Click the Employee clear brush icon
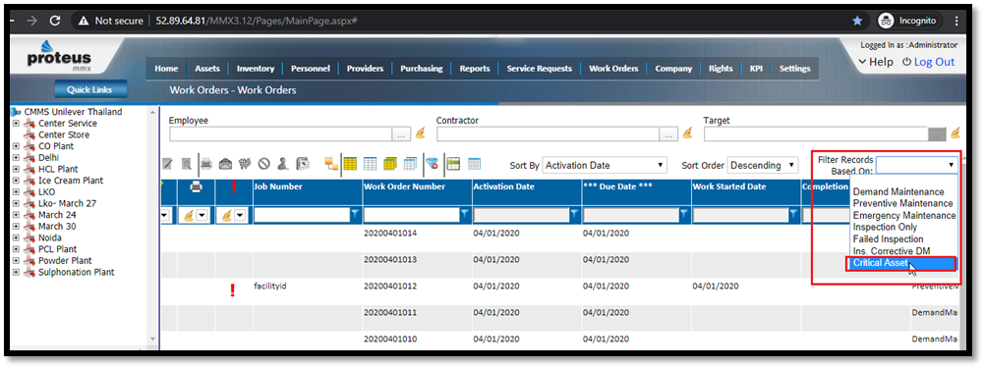This screenshot has height=369, width=985. click(421, 133)
